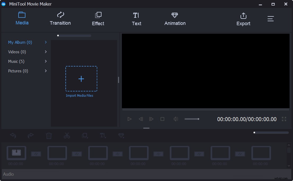Image resolution: width=293 pixels, height=181 pixels.
Task: Select the Transition tool in the top toolbar
Action: (x=60, y=19)
